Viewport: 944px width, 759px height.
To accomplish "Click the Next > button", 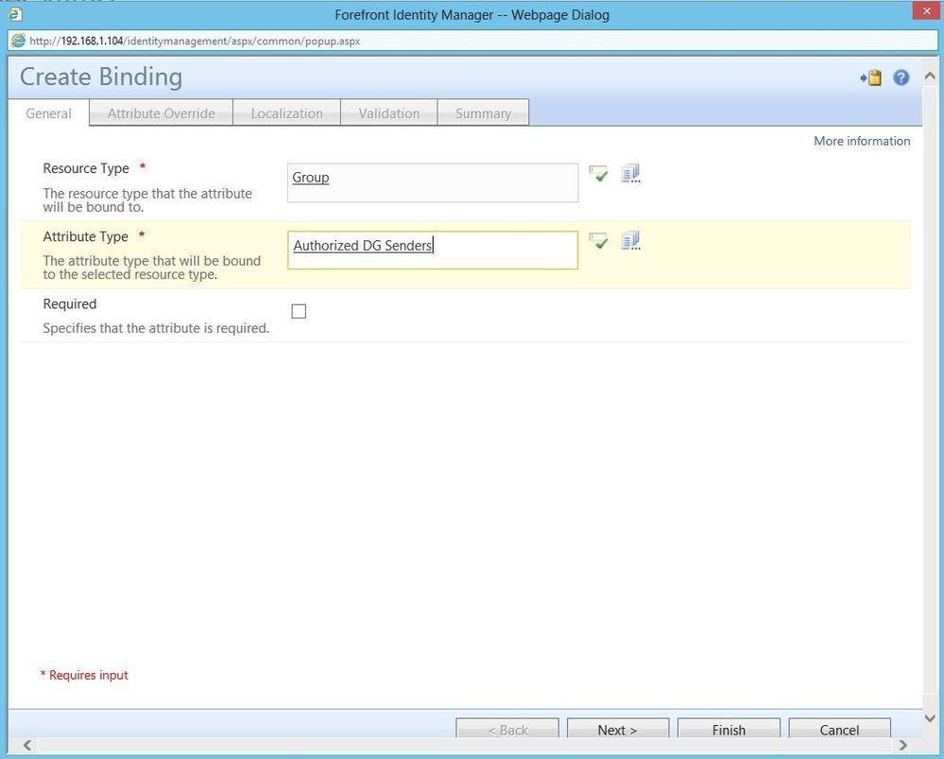I will [618, 729].
